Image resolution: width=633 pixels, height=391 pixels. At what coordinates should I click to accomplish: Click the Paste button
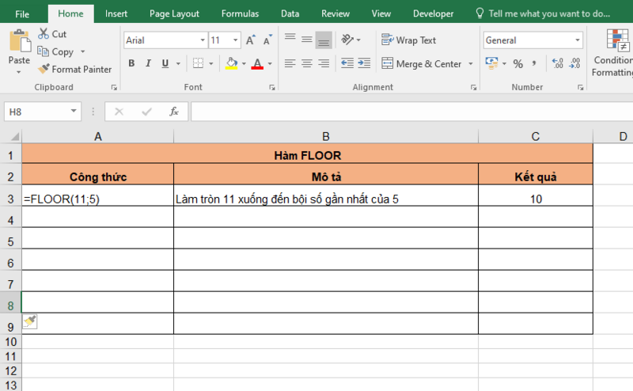coord(19,51)
